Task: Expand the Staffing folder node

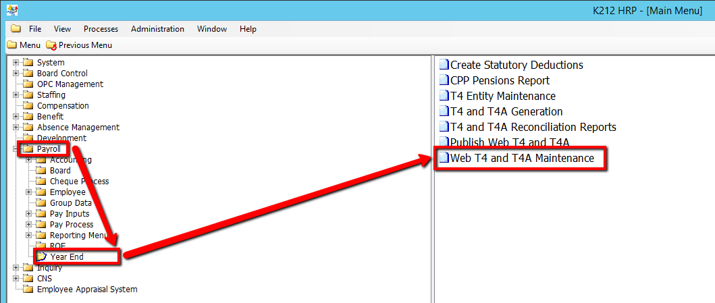Action: pos(16,95)
